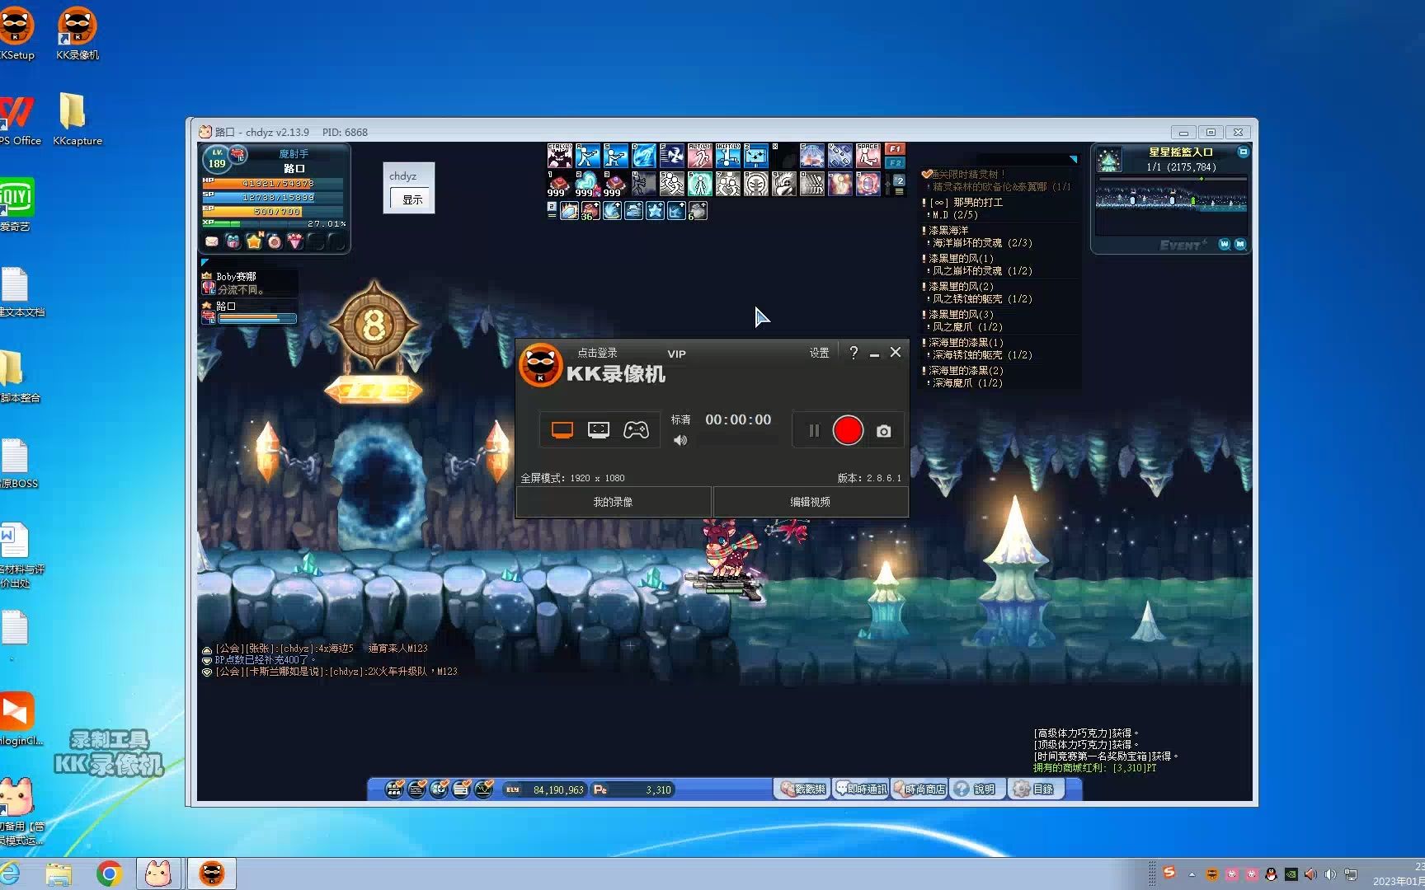
Task: Click globe icon in game bottom bar
Action: pos(439,789)
